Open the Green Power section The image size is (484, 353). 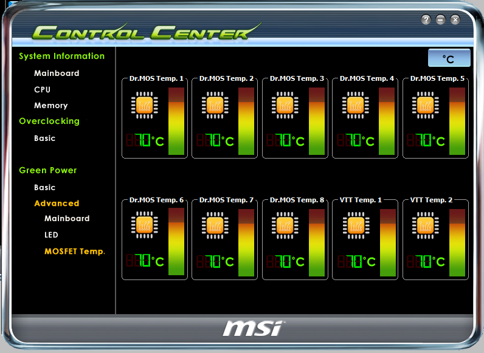[48, 170]
